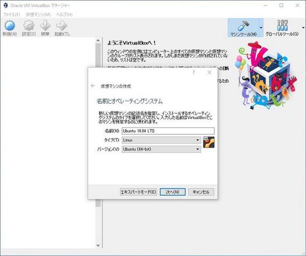The height and width of the screenshot is (256, 306).
Task: Click the Discard (破棄) toolbar icon
Action: coord(45,28)
